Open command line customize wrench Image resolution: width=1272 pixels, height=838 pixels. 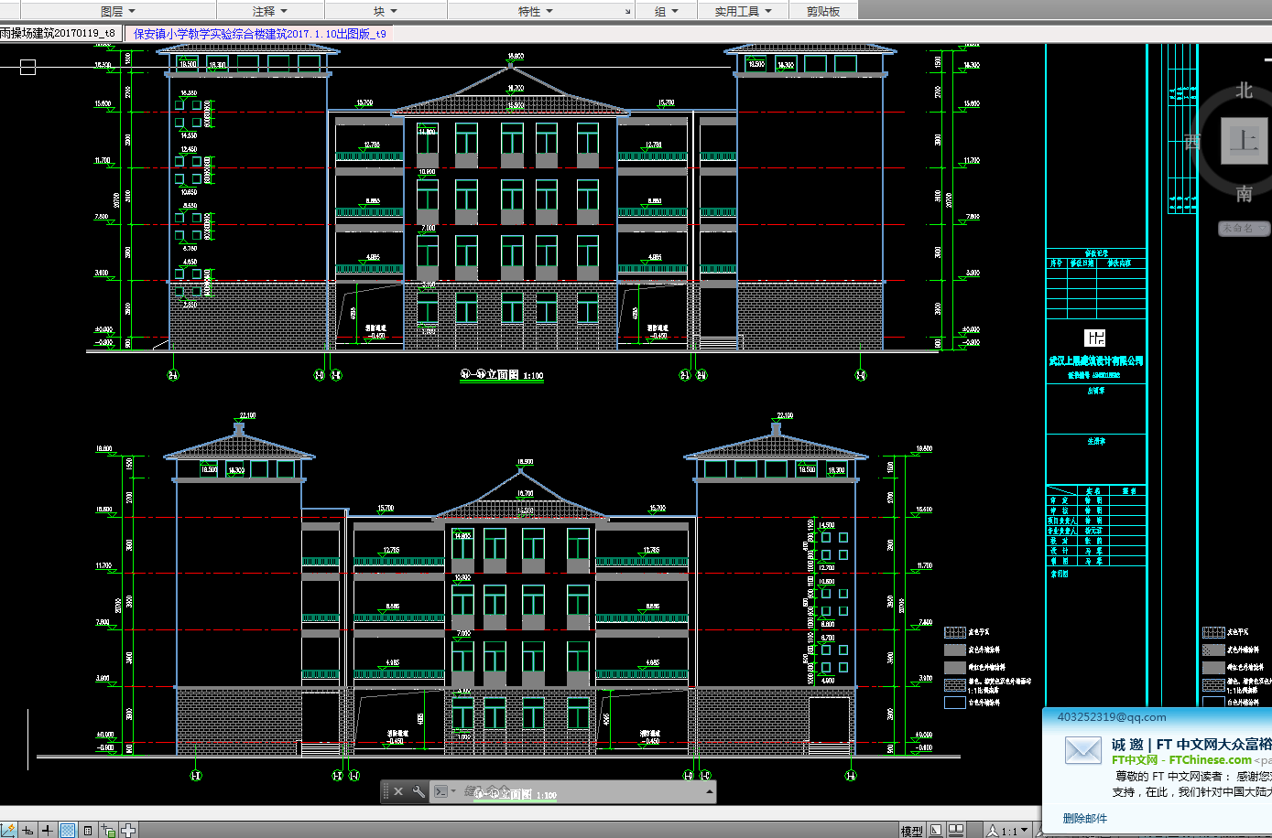(x=419, y=791)
